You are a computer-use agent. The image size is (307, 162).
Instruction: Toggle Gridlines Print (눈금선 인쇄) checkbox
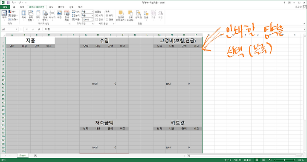point(96,19)
